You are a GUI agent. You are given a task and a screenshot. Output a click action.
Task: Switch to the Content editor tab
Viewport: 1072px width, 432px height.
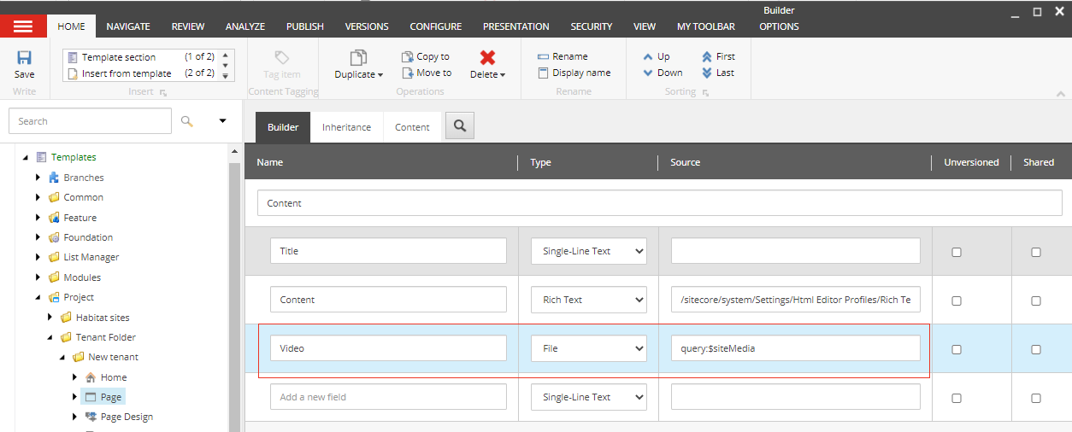pyautogui.click(x=412, y=127)
